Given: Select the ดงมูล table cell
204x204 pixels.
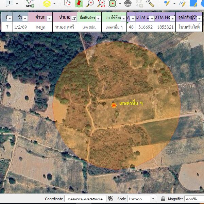Looking at the screenshot, I should 40,27.
